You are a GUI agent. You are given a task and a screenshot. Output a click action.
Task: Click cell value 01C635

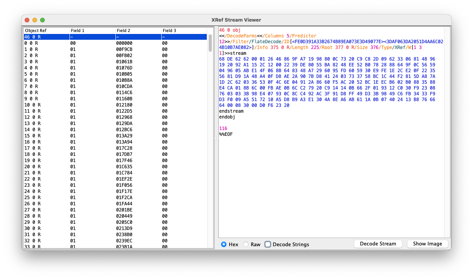coord(124,167)
